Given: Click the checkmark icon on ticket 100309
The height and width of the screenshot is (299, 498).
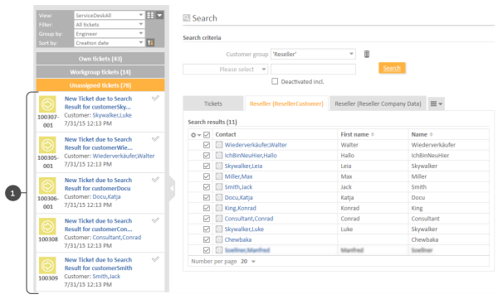Looking at the screenshot, I should pos(155,259).
